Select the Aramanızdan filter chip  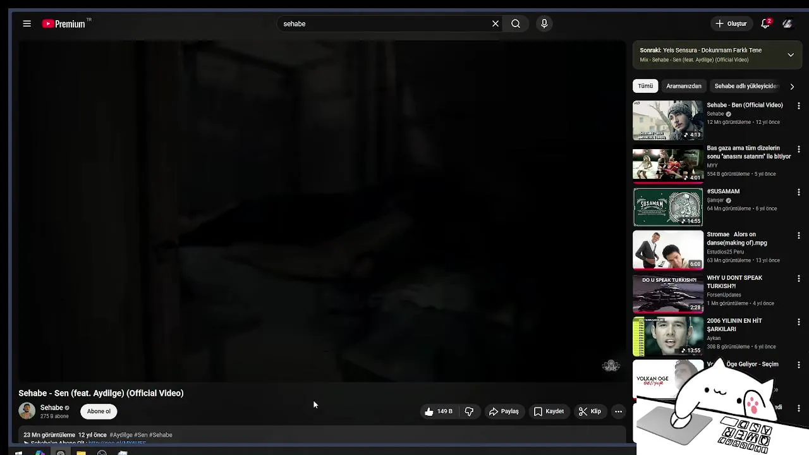[x=684, y=86]
